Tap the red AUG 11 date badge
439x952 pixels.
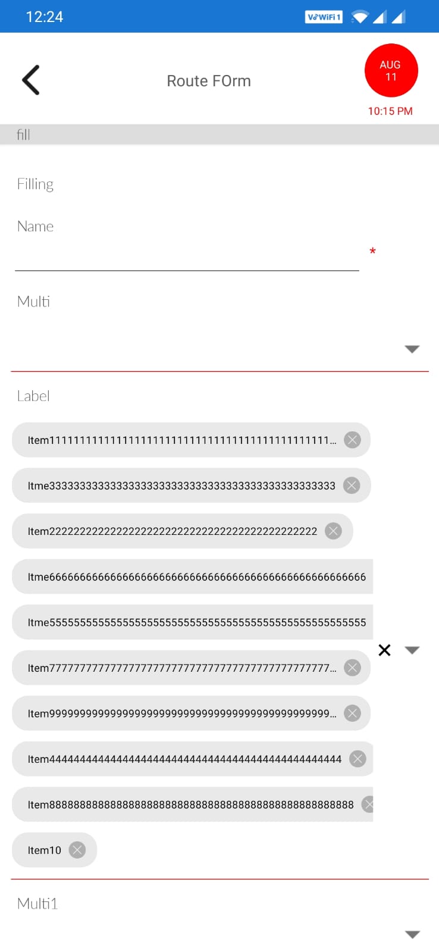(391, 70)
